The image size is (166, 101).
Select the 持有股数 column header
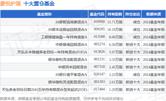115,14
